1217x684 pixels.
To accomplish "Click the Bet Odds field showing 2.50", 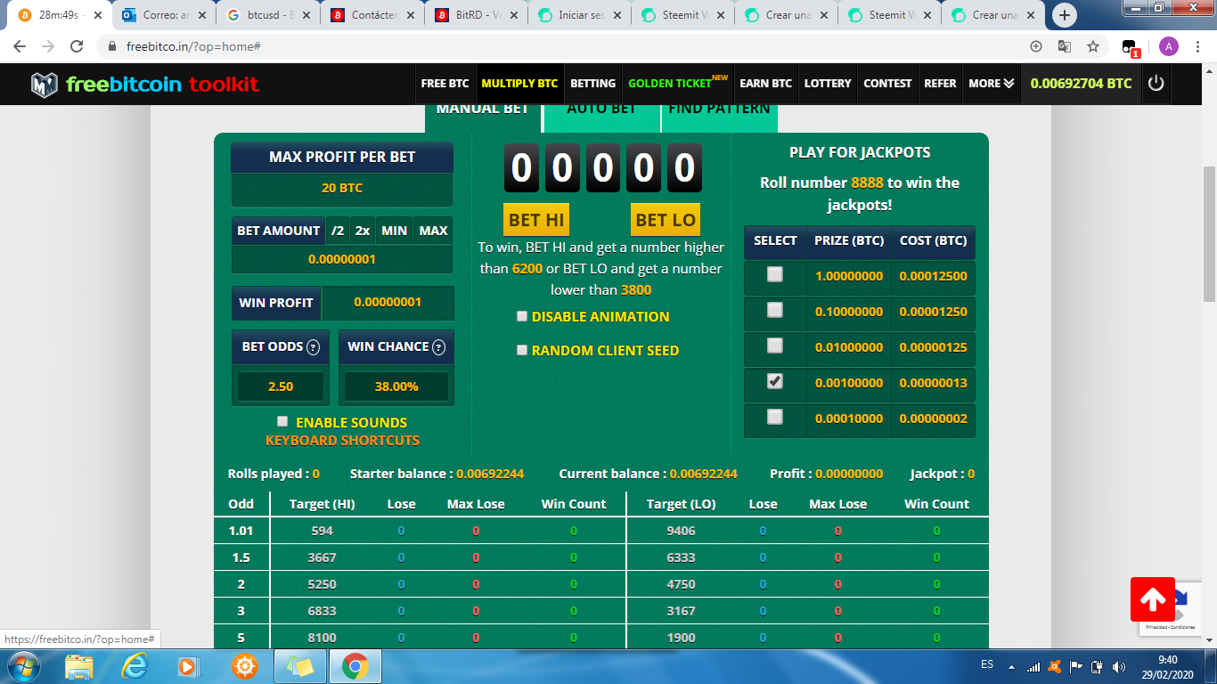I will click(281, 387).
